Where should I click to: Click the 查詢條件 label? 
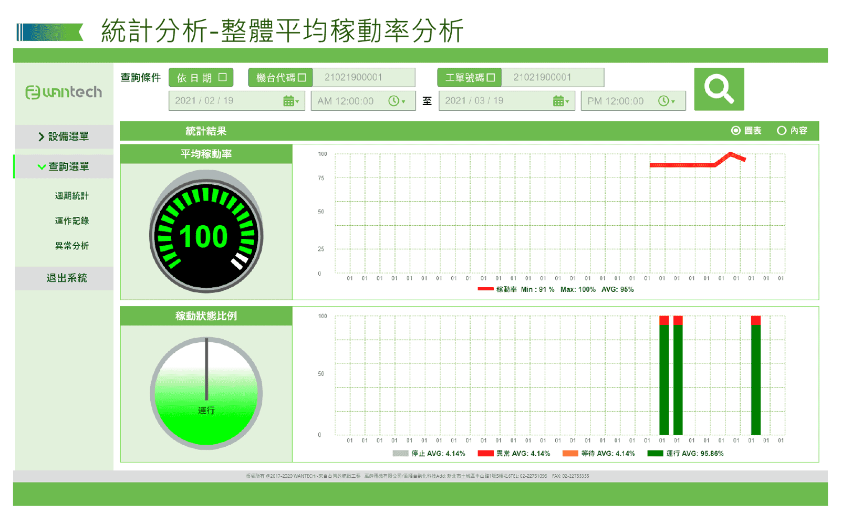click(140, 78)
